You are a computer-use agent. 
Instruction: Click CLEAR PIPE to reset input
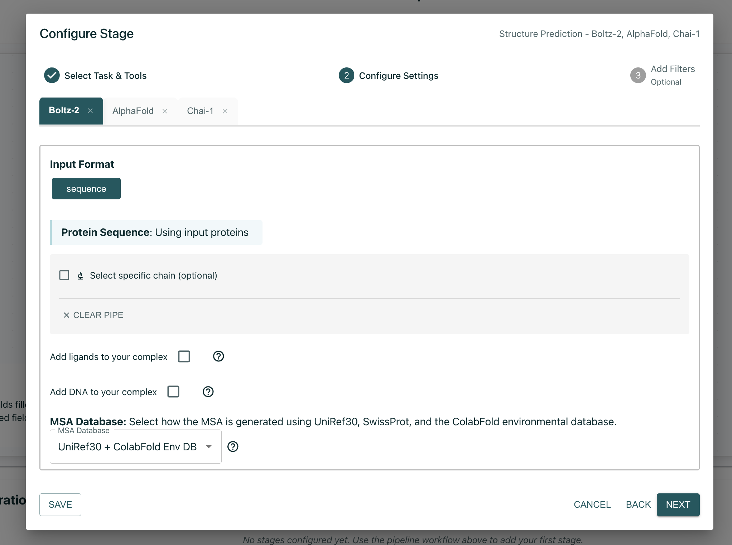tap(93, 315)
